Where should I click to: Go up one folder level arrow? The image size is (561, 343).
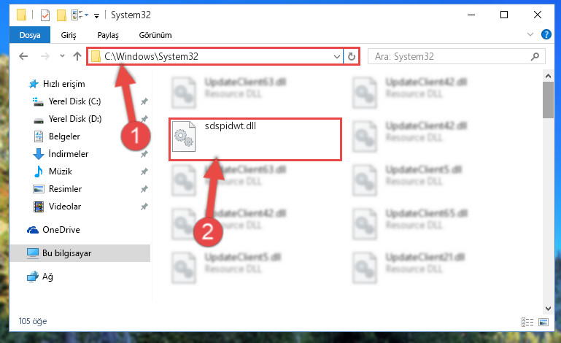coord(77,56)
